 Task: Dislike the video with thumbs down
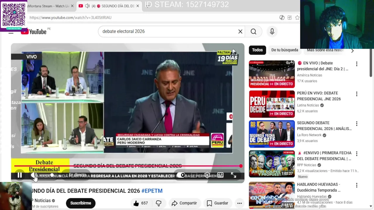pyautogui.click(x=159, y=203)
